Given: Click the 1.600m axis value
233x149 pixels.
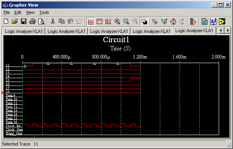Looking at the screenshot, I should pyautogui.click(x=179, y=57).
